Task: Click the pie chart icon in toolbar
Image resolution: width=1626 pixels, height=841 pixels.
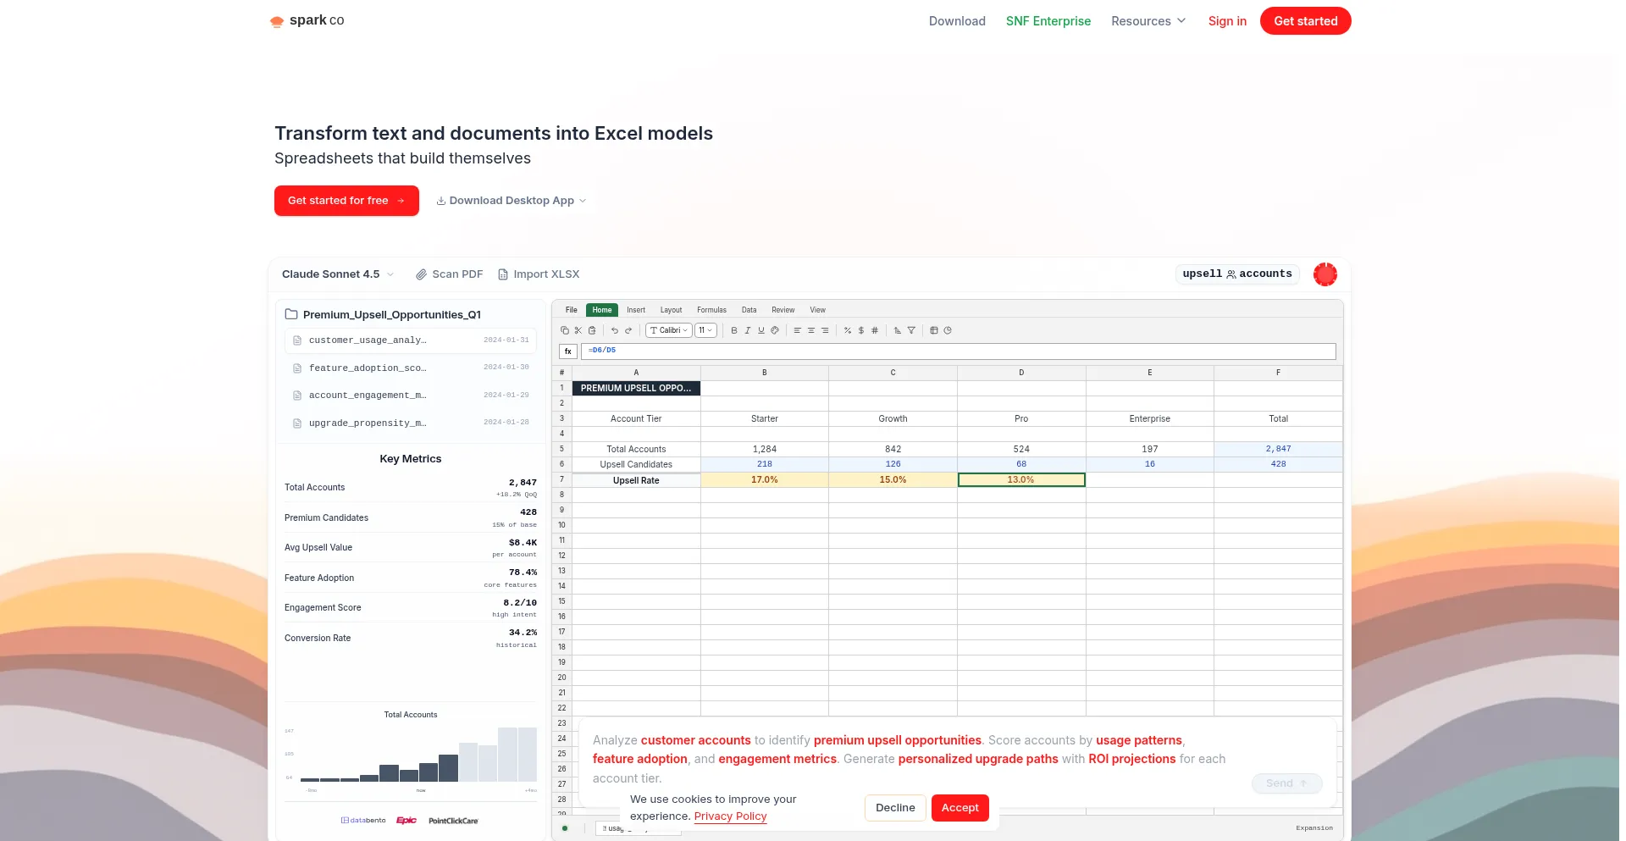Action: [948, 330]
